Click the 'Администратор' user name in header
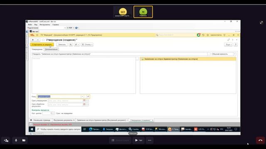266x149 pixels. pyautogui.click(x=216, y=35)
